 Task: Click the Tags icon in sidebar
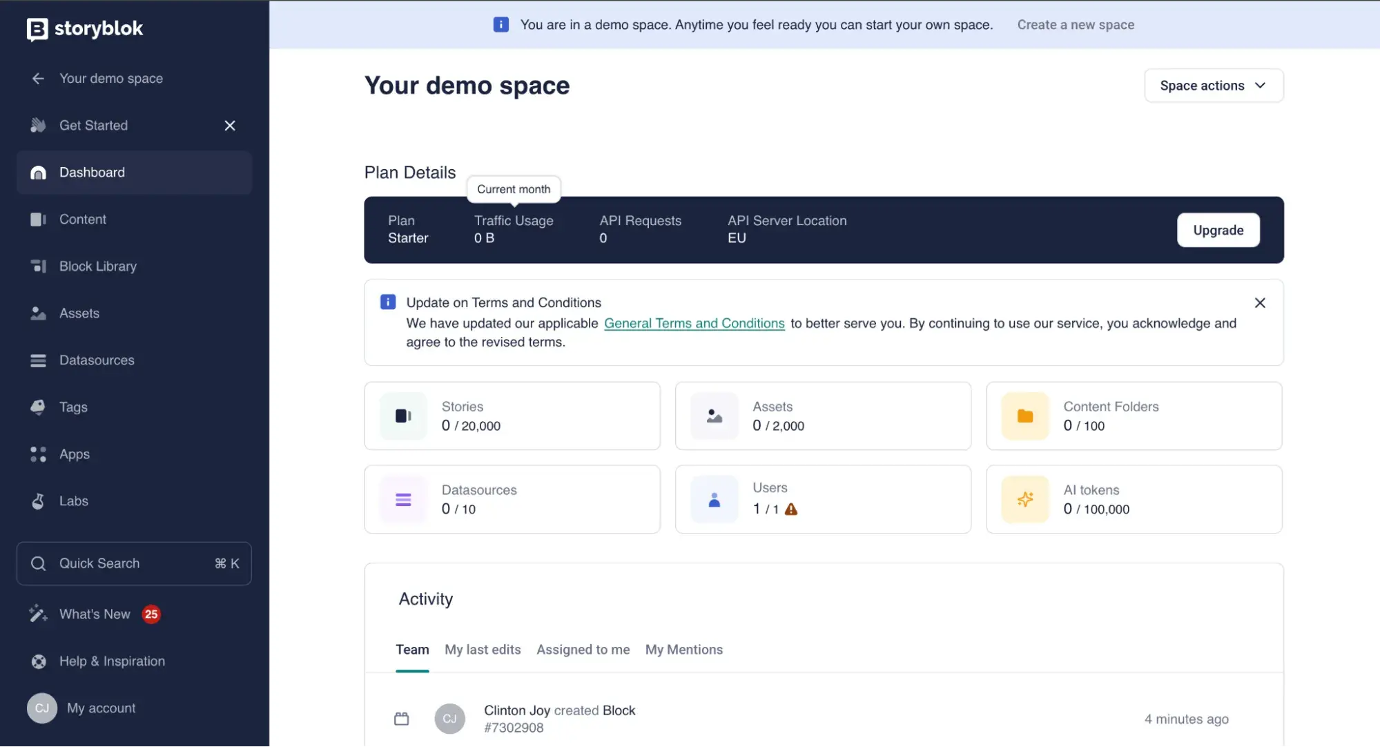[x=38, y=407]
